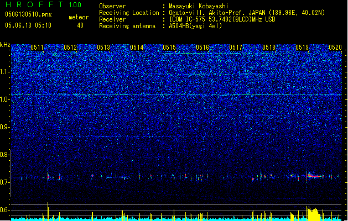This screenshot has height=221, width=348.
Task: Click the Receiving Location label
Action: pos(129,13)
